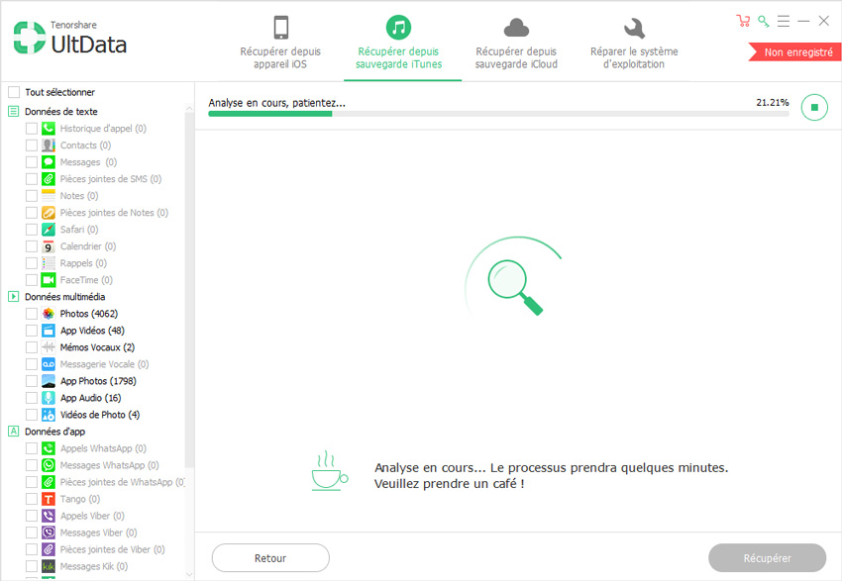The width and height of the screenshot is (842, 581).
Task: Check the App Vidéos (48) checkbox
Action: [32, 331]
